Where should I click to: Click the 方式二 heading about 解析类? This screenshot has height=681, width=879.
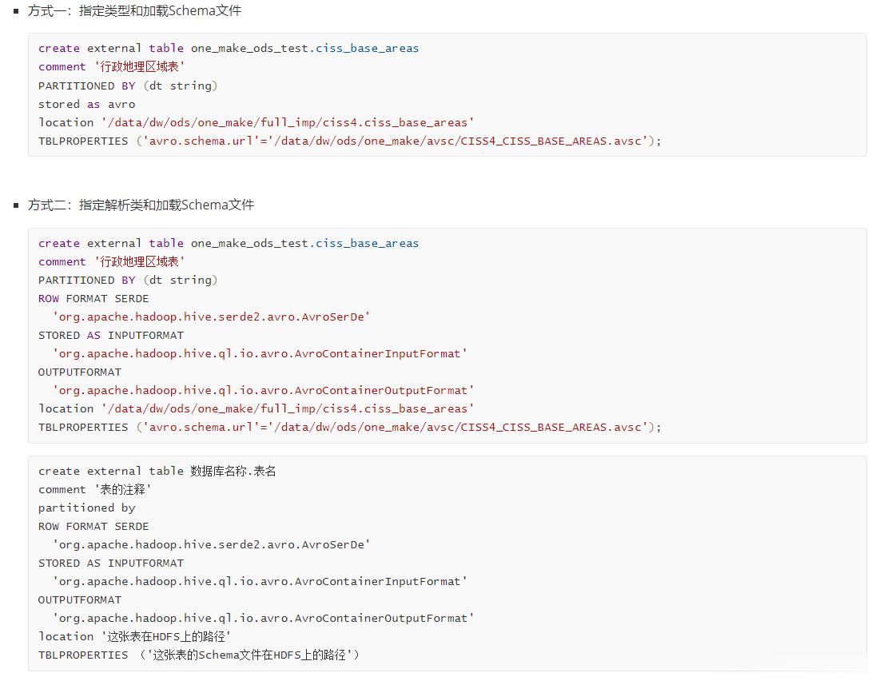click(141, 205)
